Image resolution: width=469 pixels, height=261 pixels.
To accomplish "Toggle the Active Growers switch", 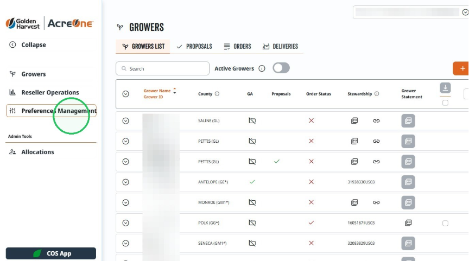I will click(x=281, y=68).
